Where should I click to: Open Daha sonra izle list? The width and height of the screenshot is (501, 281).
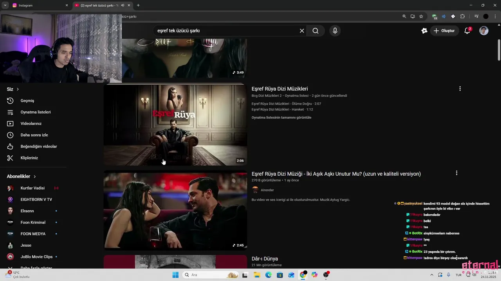[x=33, y=135]
